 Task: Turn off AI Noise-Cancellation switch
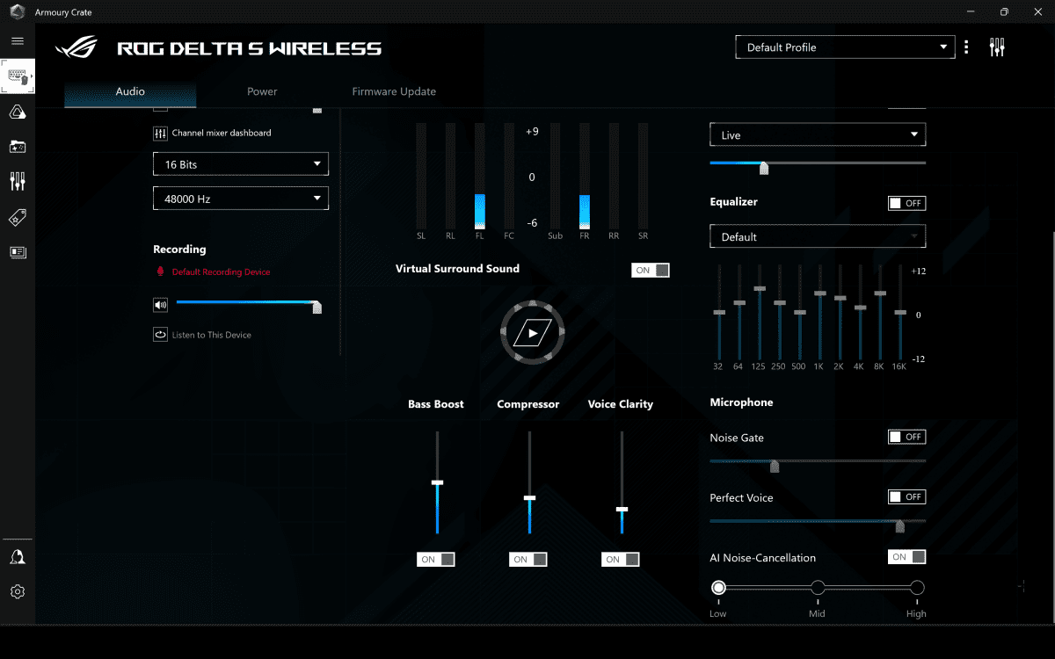coord(906,556)
